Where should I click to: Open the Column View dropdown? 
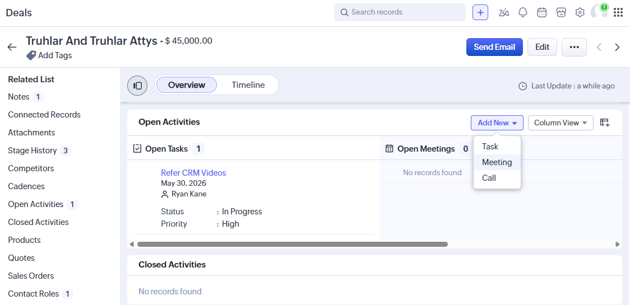tap(560, 123)
